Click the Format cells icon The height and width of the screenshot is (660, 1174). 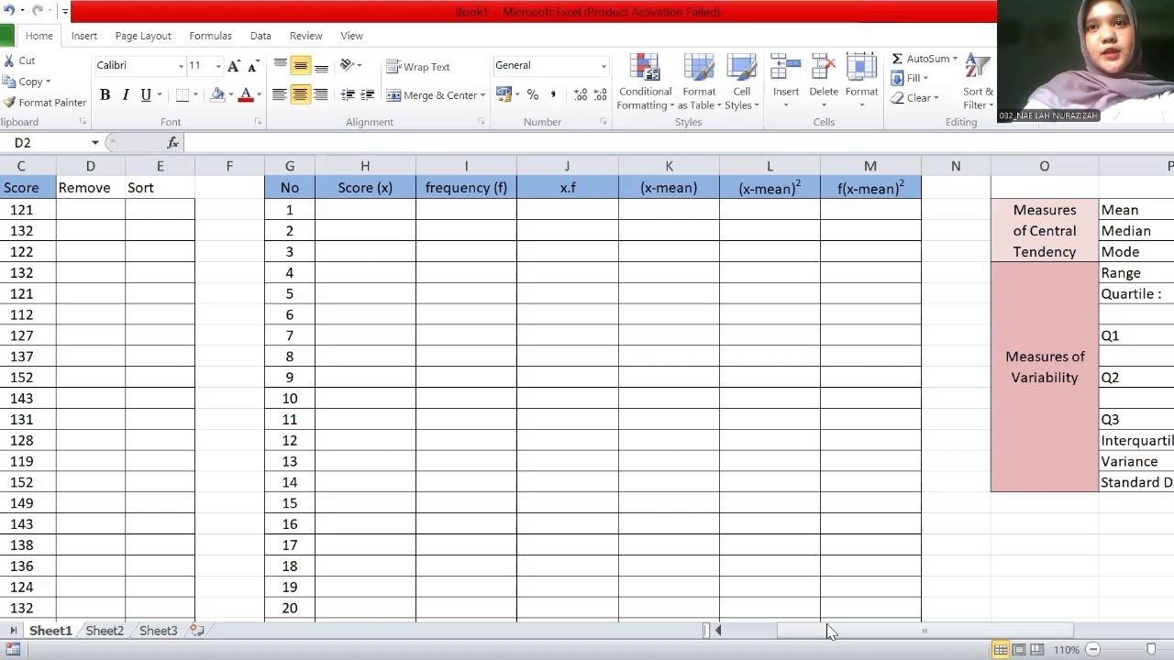(x=861, y=68)
